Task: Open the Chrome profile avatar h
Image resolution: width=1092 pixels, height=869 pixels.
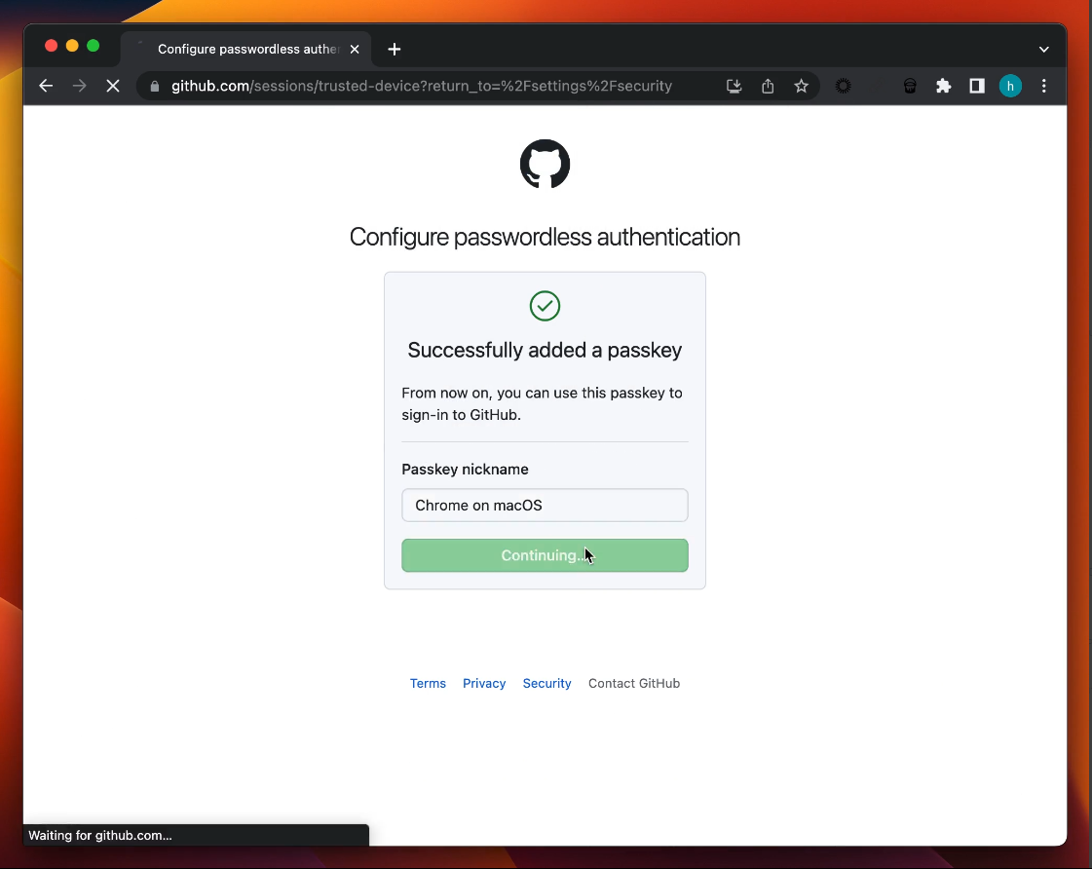Action: click(1010, 86)
